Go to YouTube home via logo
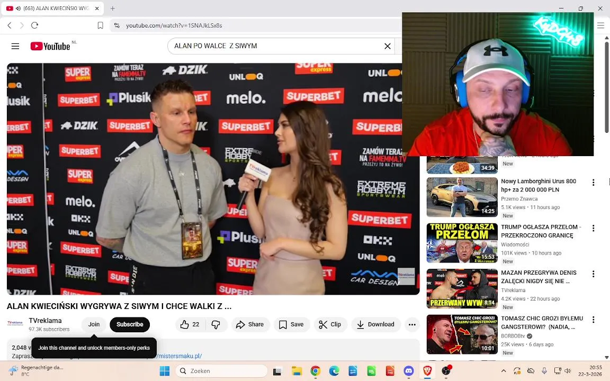Viewport: 610px width, 381px height. (x=50, y=46)
